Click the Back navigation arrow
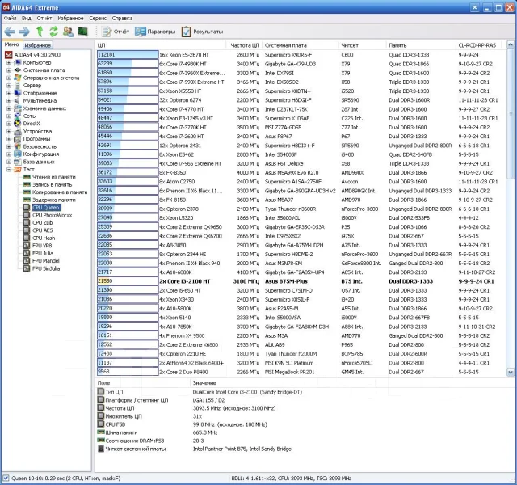 pos(10,32)
